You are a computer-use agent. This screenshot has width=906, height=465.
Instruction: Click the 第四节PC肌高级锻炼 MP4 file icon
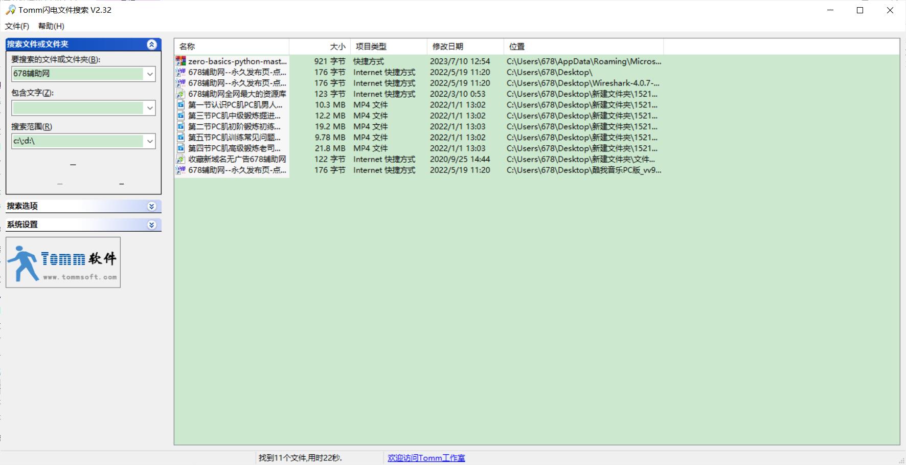coord(180,148)
